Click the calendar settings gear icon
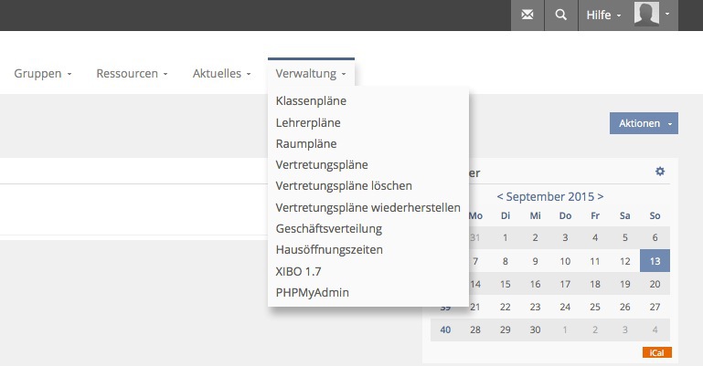This screenshot has width=703, height=366. click(x=660, y=172)
